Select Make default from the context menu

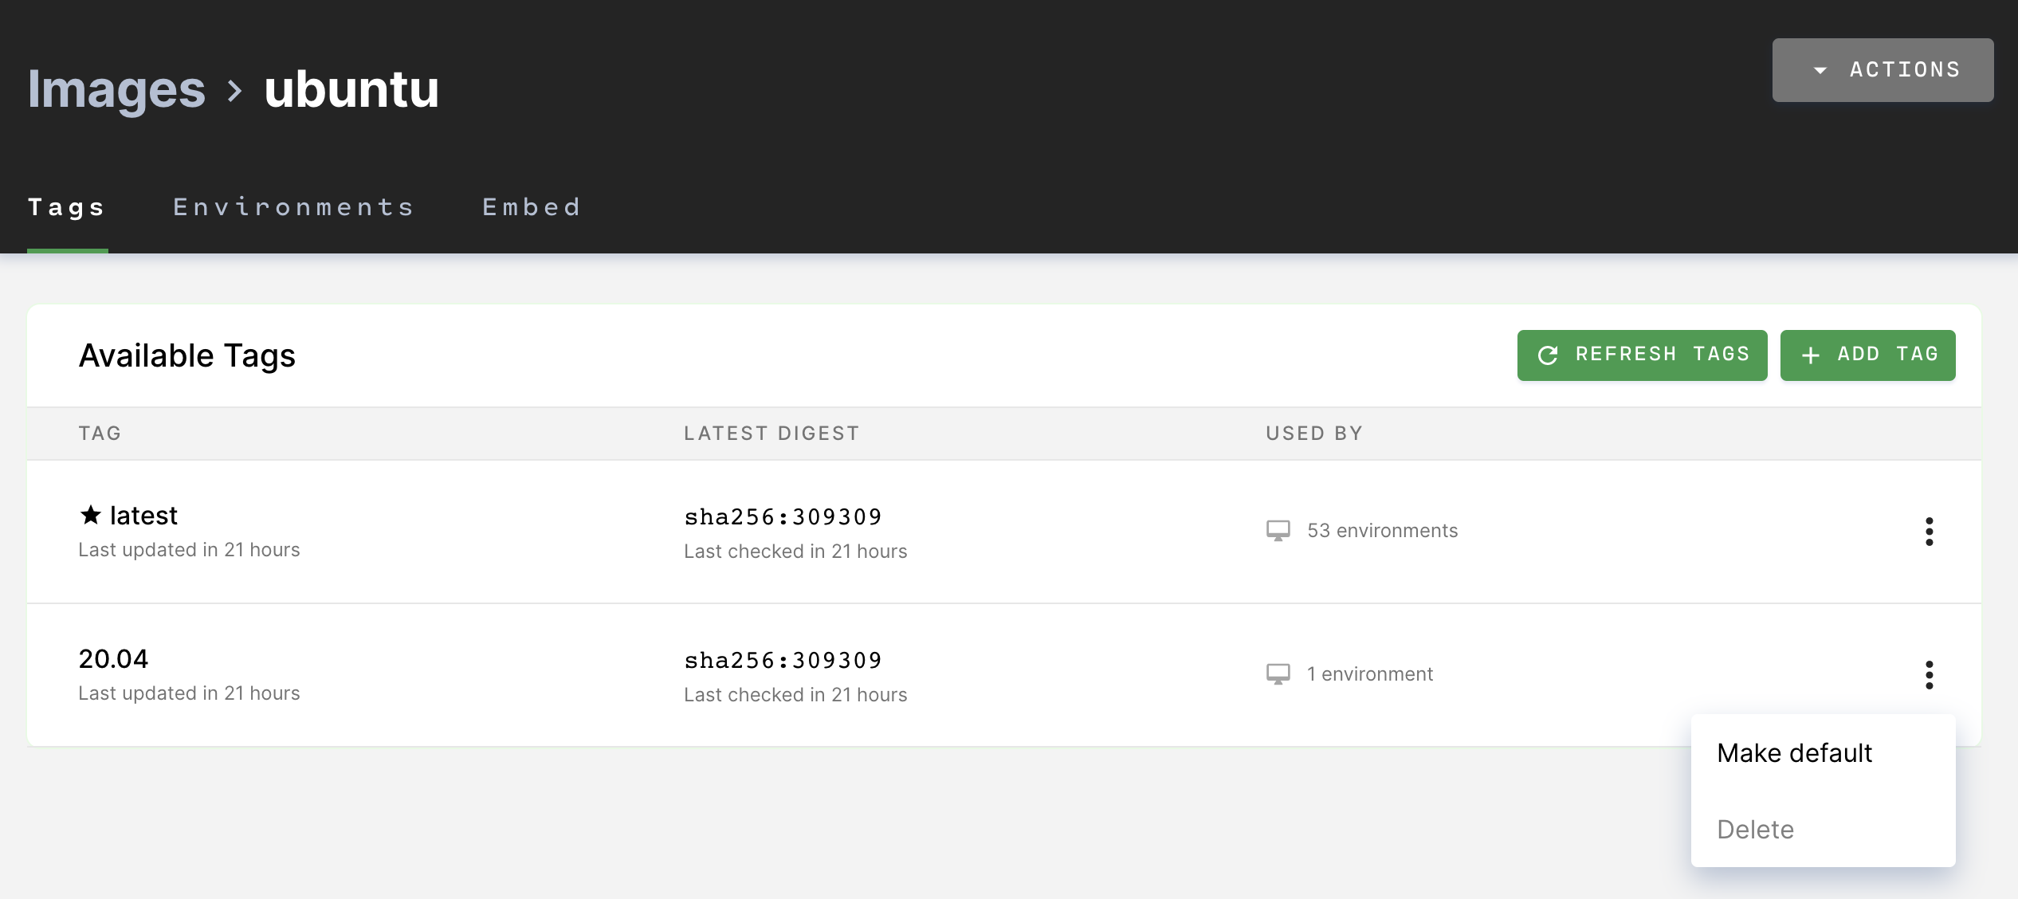click(x=1794, y=752)
